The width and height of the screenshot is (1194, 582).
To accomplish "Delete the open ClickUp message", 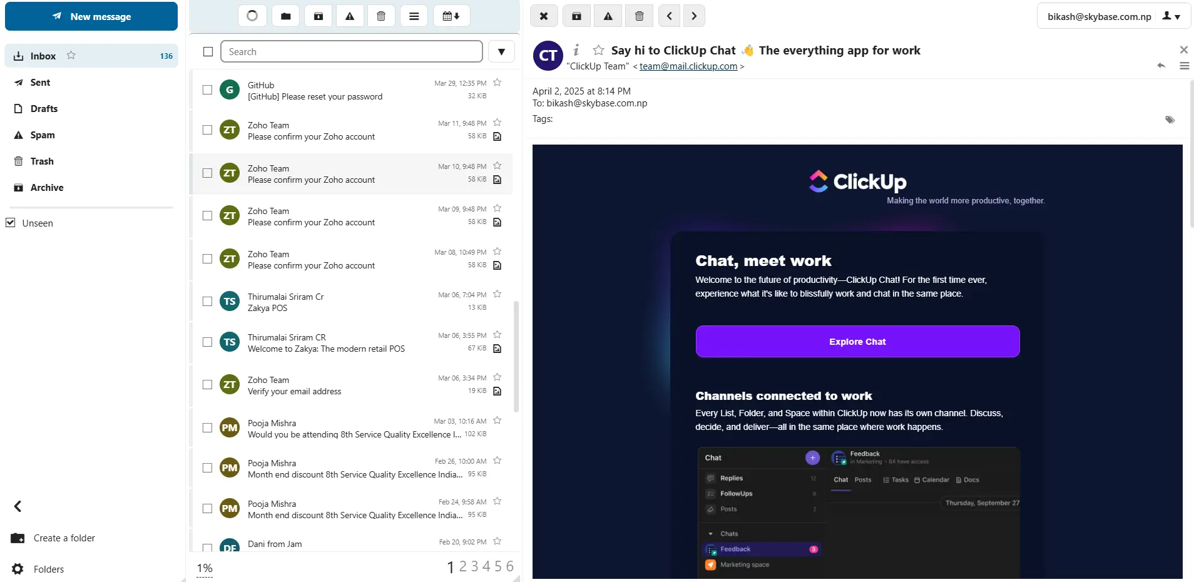I will [639, 16].
